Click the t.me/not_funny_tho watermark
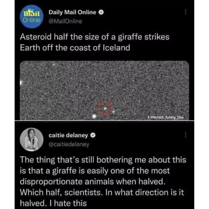Image resolution: width=209 pixels, height=209 pixels. [x=166, y=117]
